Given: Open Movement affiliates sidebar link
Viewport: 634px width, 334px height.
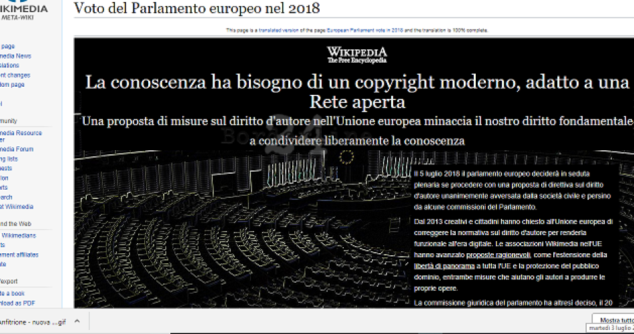Looking at the screenshot, I should 20,255.
